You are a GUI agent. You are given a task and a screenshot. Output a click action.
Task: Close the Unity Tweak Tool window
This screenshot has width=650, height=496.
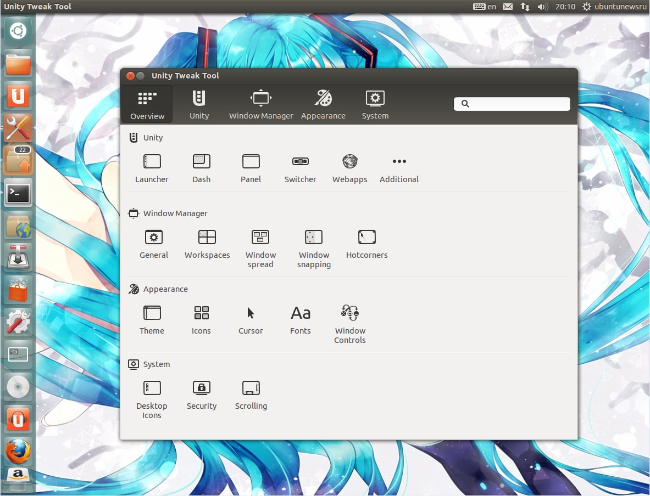[130, 76]
